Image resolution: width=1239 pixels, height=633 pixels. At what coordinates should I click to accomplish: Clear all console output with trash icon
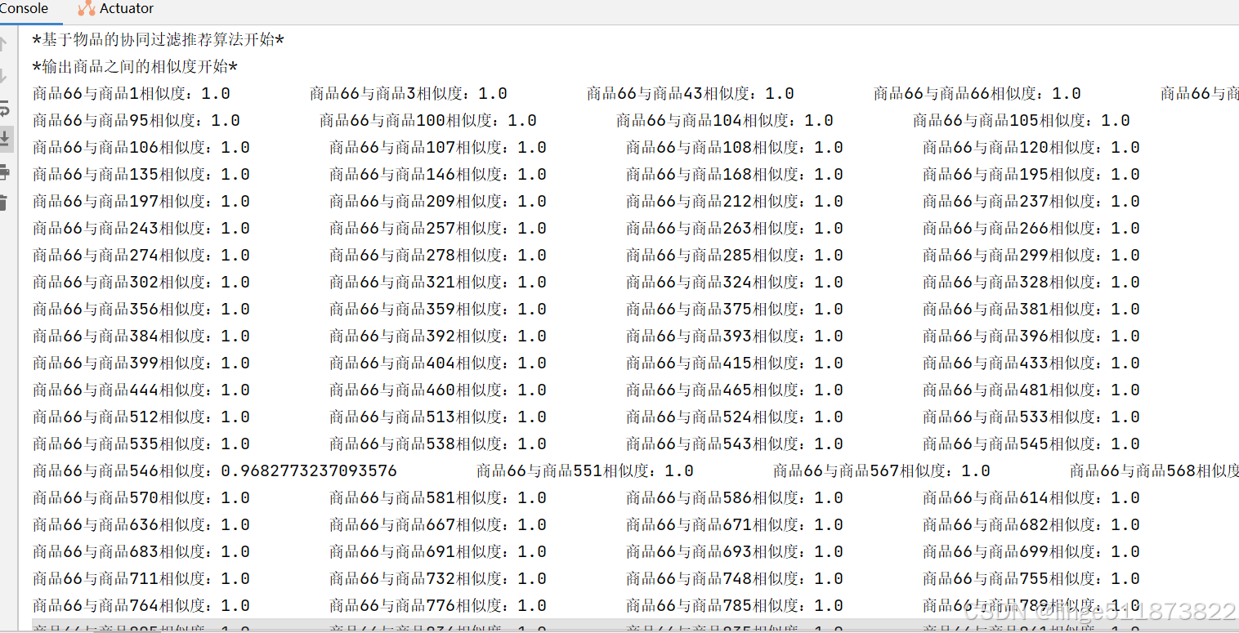pos(4,203)
